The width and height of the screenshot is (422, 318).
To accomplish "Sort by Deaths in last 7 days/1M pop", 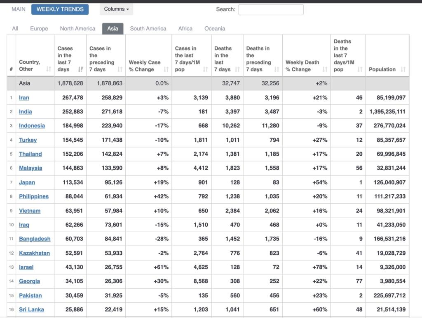I will pyautogui.click(x=360, y=69).
